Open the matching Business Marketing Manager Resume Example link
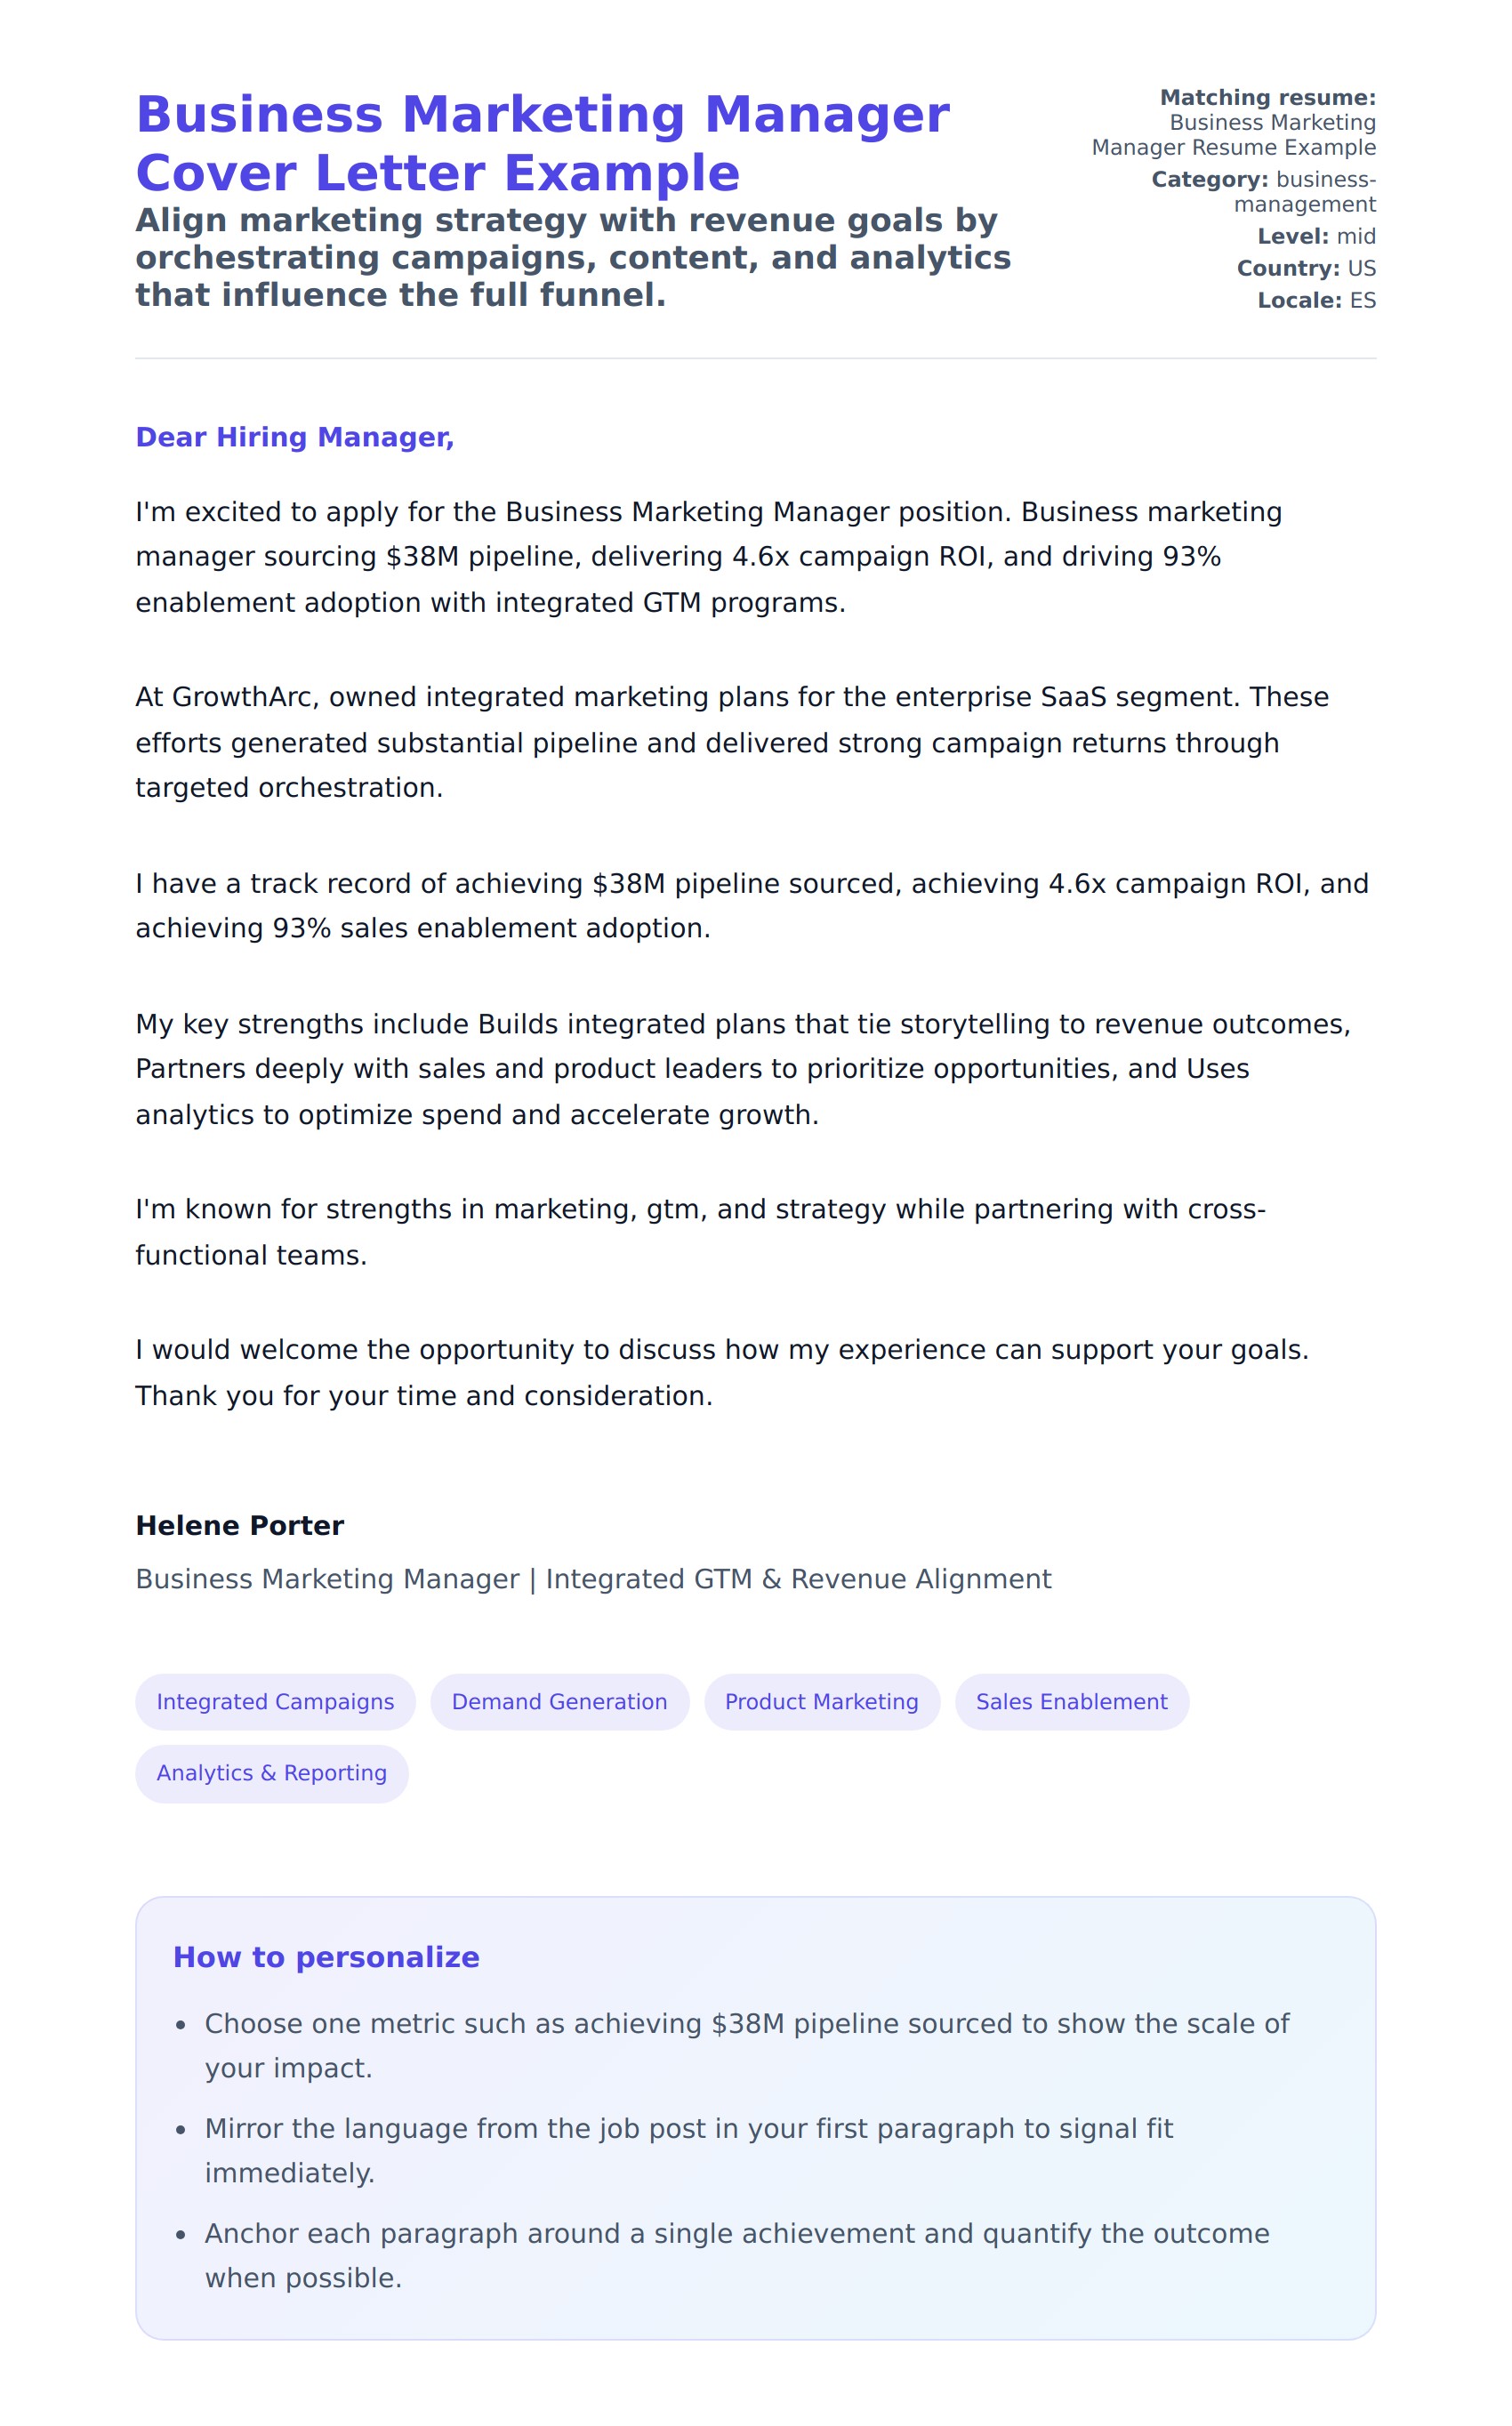This screenshot has width=1512, height=2426. [x=1234, y=135]
